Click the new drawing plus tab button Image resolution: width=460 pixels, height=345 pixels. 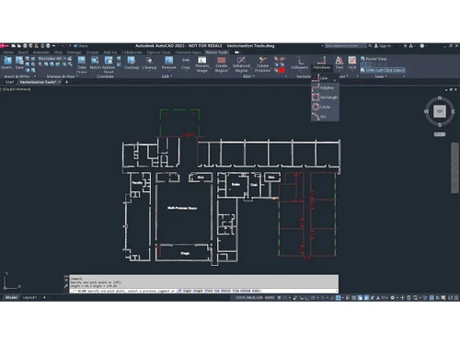(66, 82)
